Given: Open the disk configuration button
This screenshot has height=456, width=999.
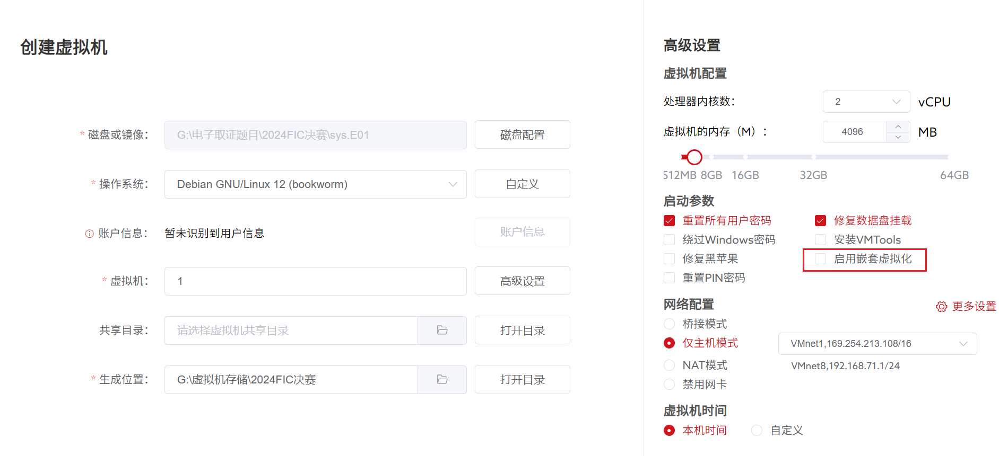Looking at the screenshot, I should (522, 135).
